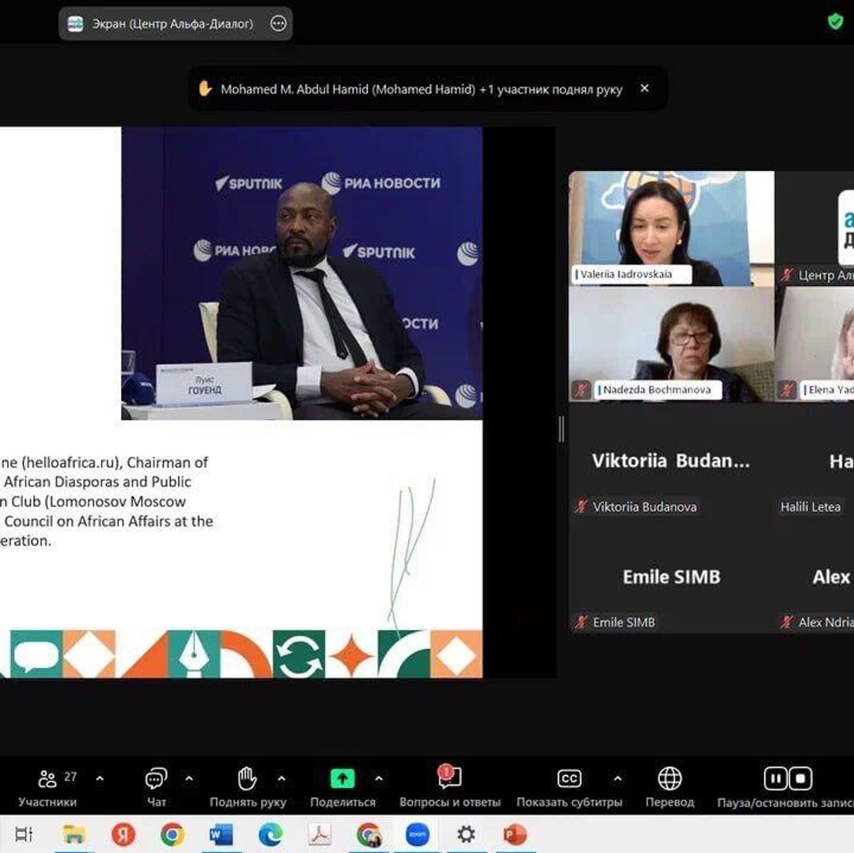
Task: Select Valeriia Iadrovskaia's video tile
Action: (671, 228)
